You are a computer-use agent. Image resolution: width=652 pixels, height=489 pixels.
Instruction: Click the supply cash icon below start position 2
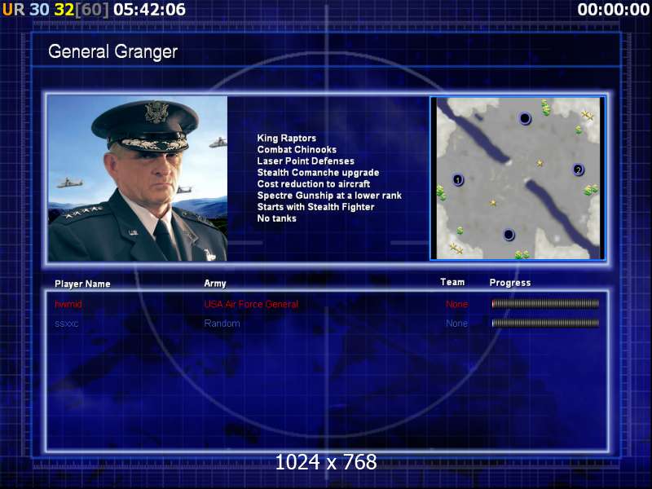click(x=591, y=190)
